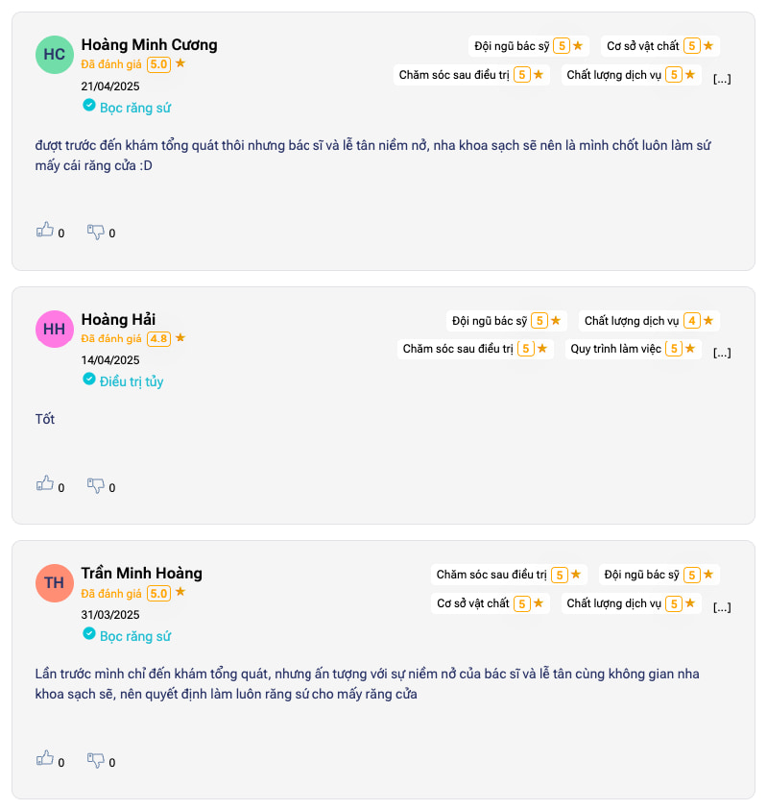Open reviewer profile Hoàng Minh Cương

tap(149, 44)
